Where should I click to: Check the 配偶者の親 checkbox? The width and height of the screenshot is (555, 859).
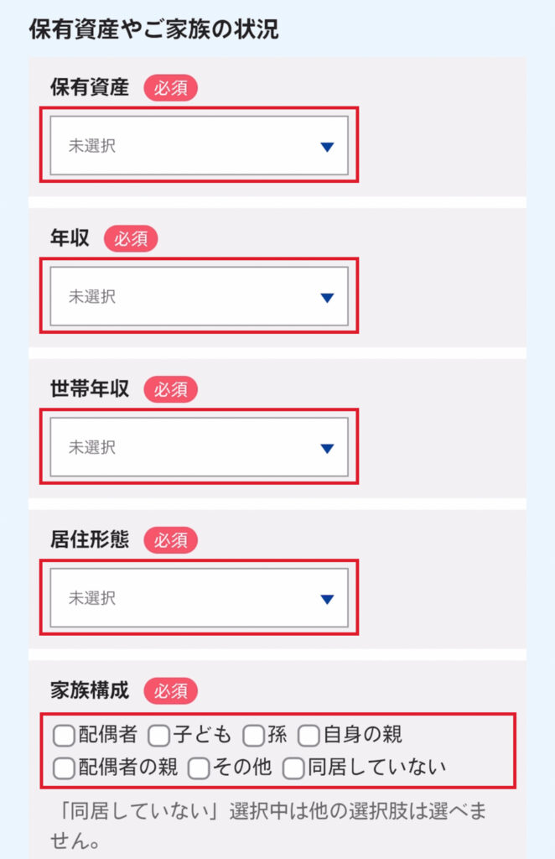(64, 768)
